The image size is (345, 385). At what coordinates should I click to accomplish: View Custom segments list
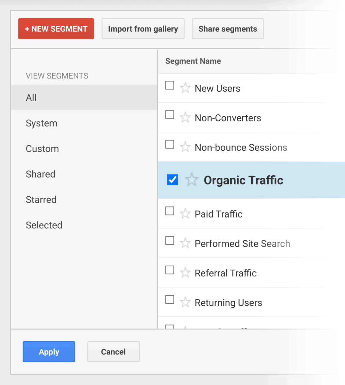click(42, 149)
